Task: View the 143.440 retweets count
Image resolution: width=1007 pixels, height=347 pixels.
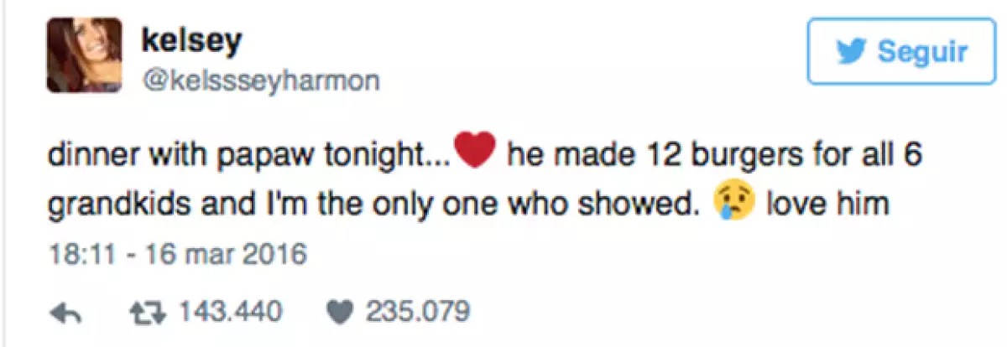Action: click(x=228, y=313)
